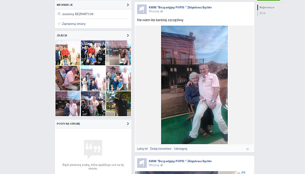Share the post with "Udostępnij"

pos(181,149)
